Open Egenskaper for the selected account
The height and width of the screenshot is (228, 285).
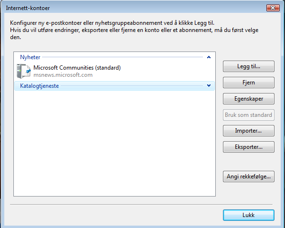249,99
